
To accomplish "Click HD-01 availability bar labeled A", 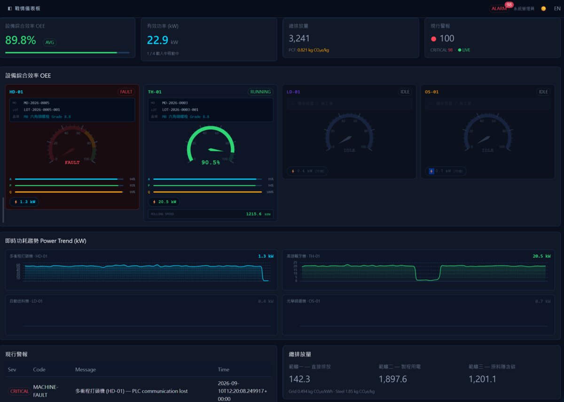I will (x=69, y=179).
